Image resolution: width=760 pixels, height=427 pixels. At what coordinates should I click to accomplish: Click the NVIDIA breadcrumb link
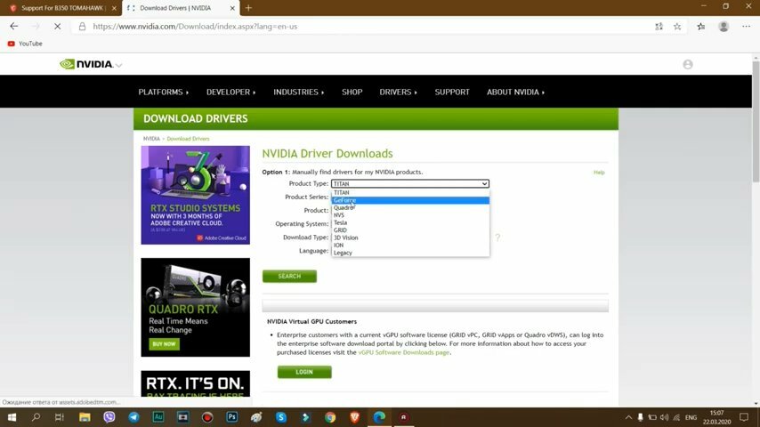(x=151, y=139)
